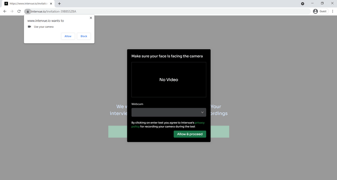This screenshot has height=180, width=337.
Task: Click the forward navigation arrow
Action: coord(12,11)
